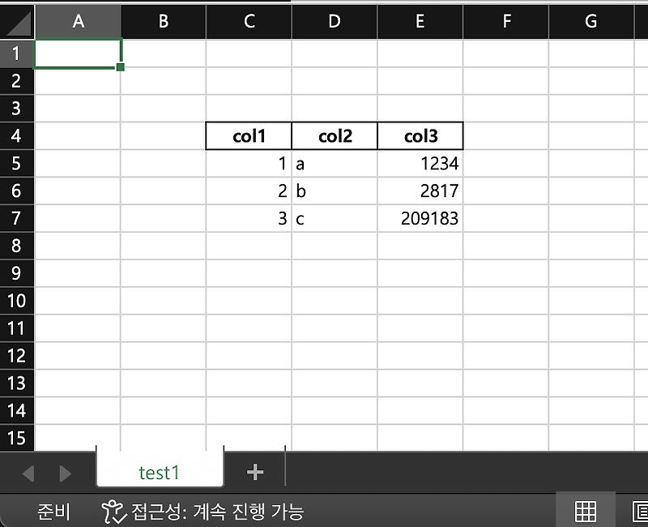Click the Select All corner triangle
This screenshot has height=527, width=648.
[x=18, y=24]
